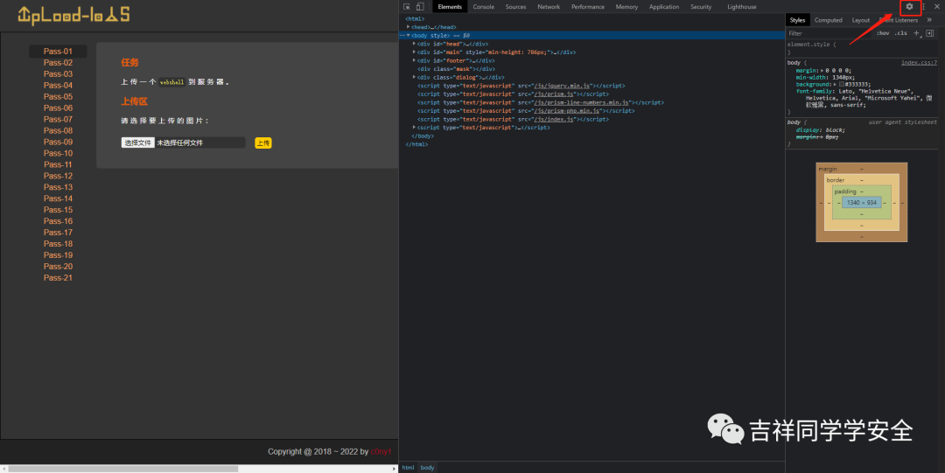Click the #333333 background color swatch

click(842, 84)
